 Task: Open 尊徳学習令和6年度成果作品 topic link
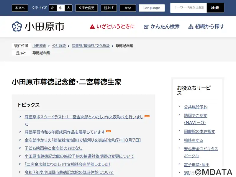65,132
